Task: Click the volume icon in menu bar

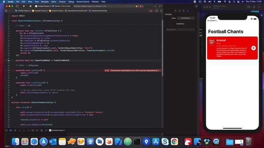Action: (210, 2)
